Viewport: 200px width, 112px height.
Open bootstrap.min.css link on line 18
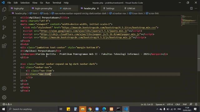click(109, 28)
